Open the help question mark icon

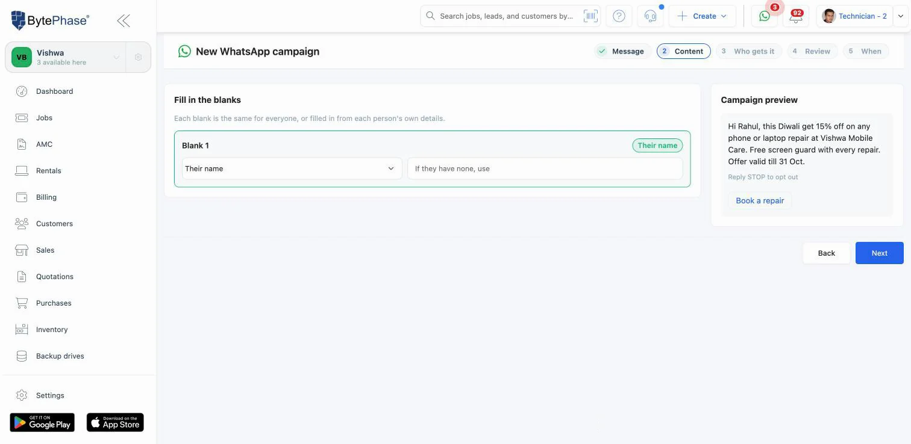619,16
